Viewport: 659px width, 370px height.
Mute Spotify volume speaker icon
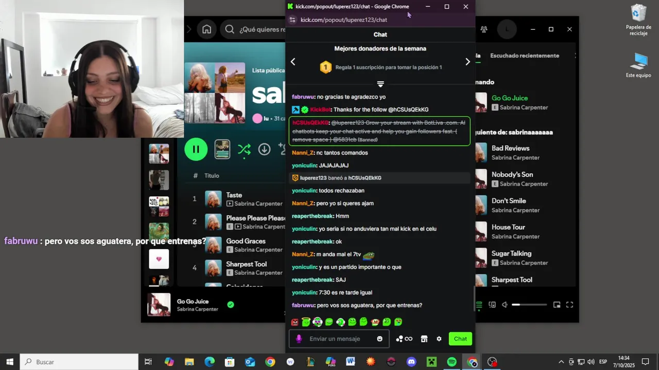pos(505,305)
